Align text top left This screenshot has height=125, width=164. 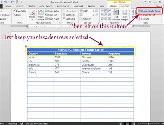point(102,11)
